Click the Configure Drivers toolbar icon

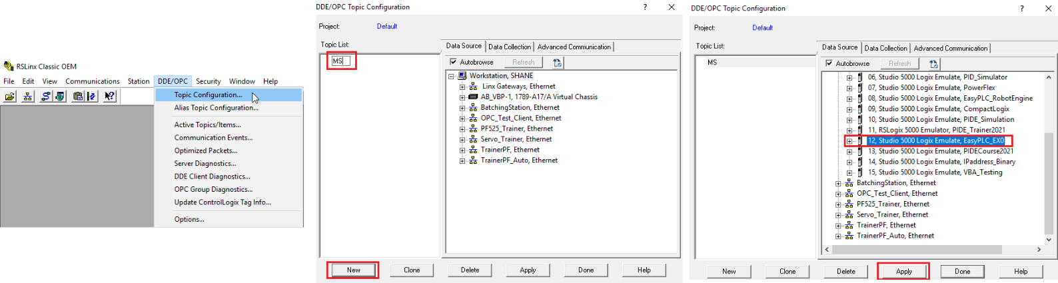[x=46, y=97]
